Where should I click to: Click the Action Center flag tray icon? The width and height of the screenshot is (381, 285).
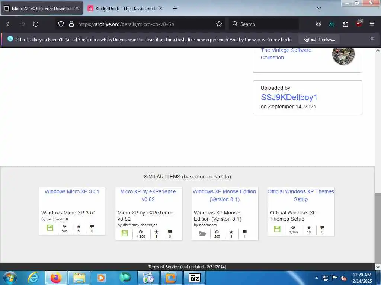[x=334, y=278]
